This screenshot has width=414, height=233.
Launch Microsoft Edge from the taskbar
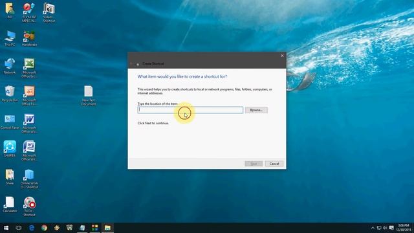coord(32,228)
